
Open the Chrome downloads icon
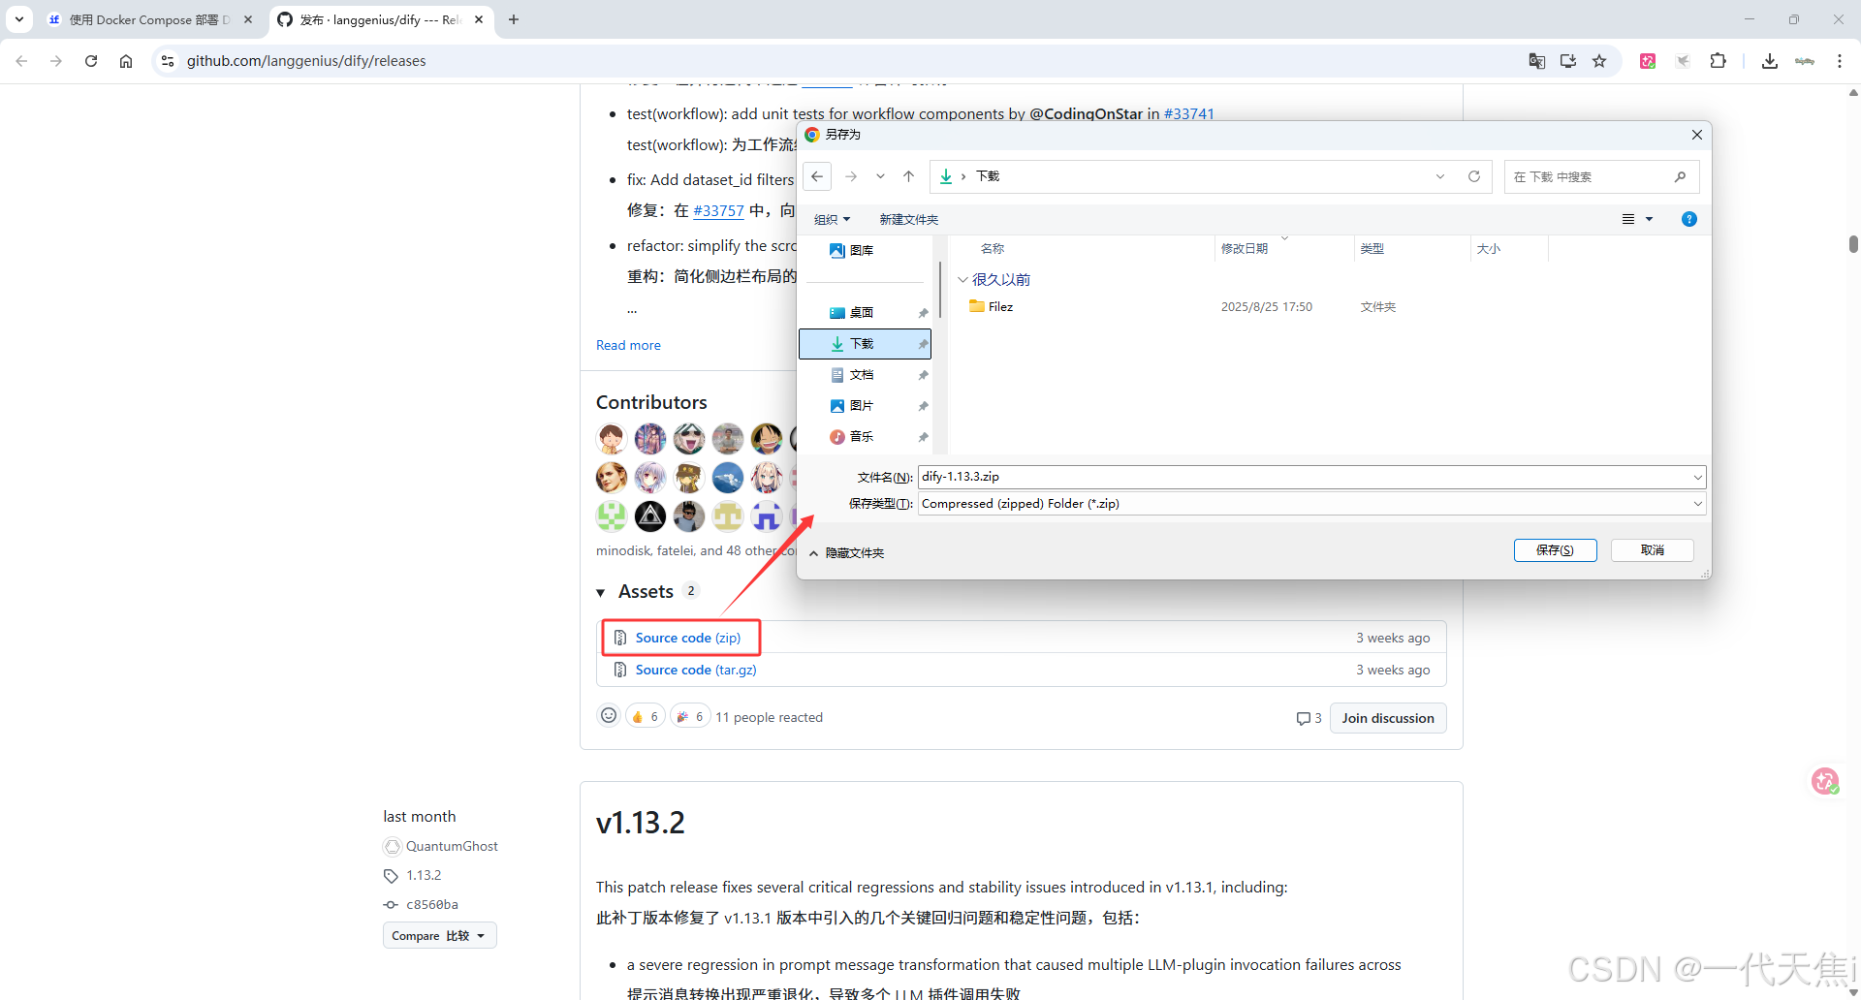(x=1770, y=61)
